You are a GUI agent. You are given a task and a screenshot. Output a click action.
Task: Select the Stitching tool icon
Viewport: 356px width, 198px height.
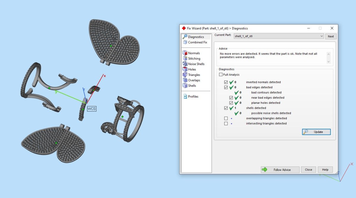(185, 59)
